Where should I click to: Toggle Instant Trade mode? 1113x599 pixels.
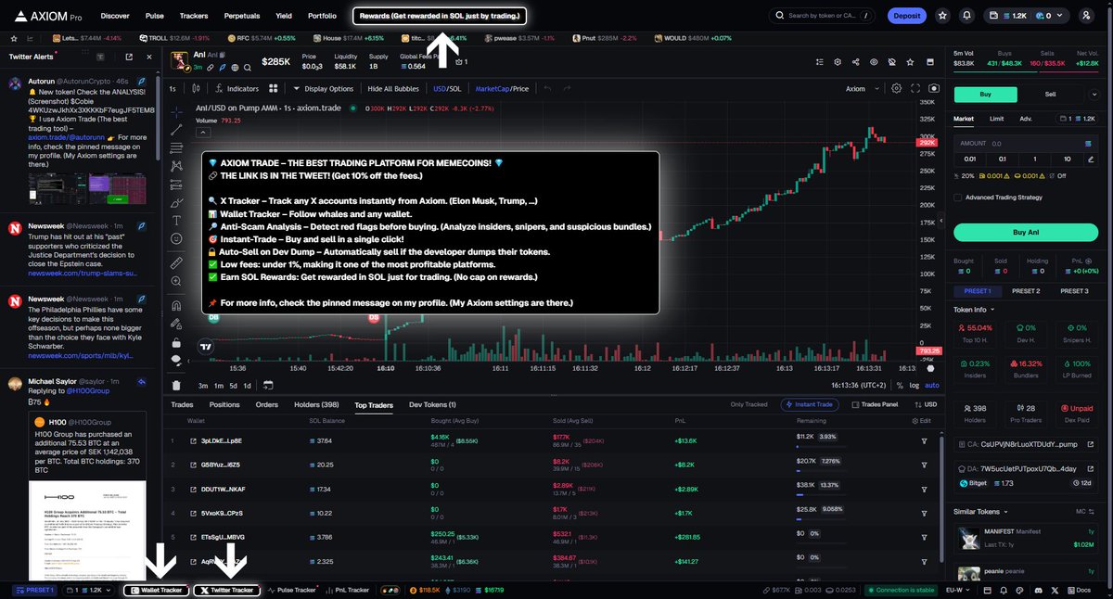[x=812, y=404]
